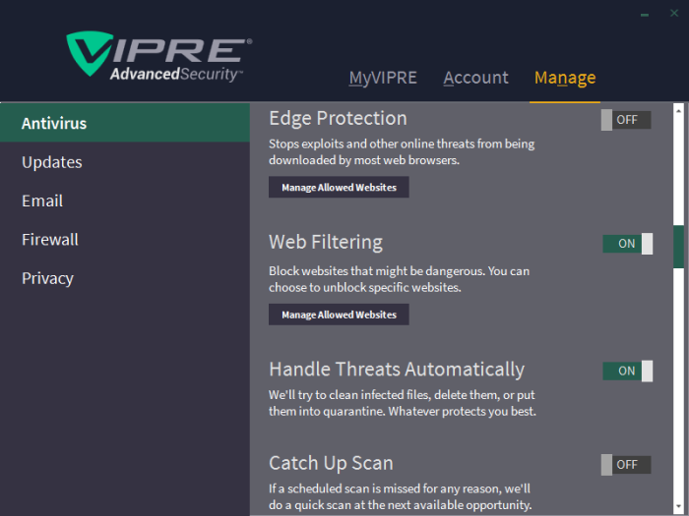This screenshot has width=689, height=516.
Task: Click Manage Allowed Websites under Edge Protection
Action: point(339,188)
